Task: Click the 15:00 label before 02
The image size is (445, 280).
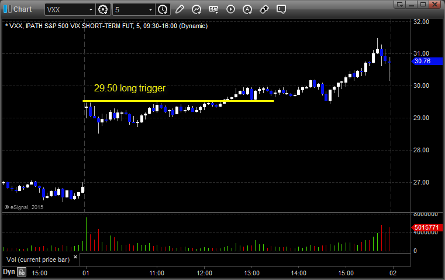Action: [x=346, y=273]
